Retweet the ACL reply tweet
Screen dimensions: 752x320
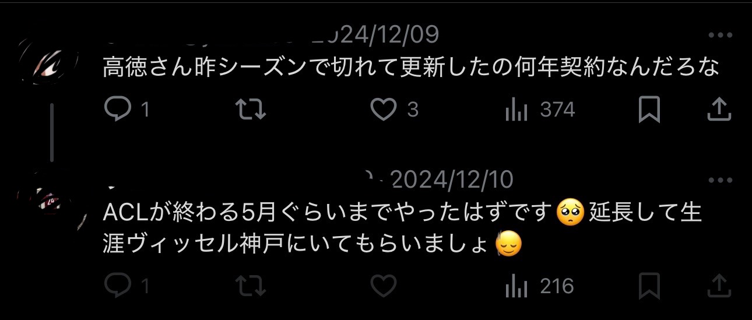(250, 286)
